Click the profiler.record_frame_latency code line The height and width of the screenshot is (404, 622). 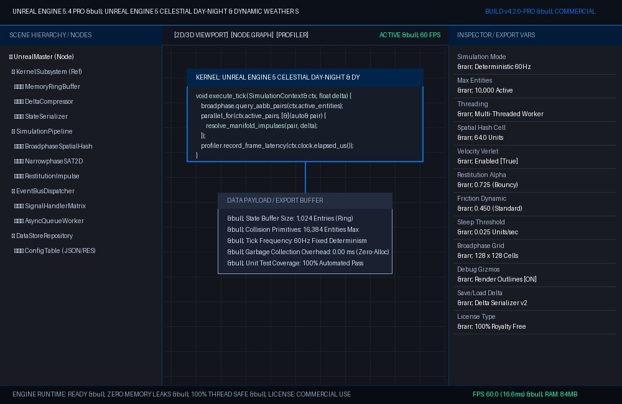point(277,145)
